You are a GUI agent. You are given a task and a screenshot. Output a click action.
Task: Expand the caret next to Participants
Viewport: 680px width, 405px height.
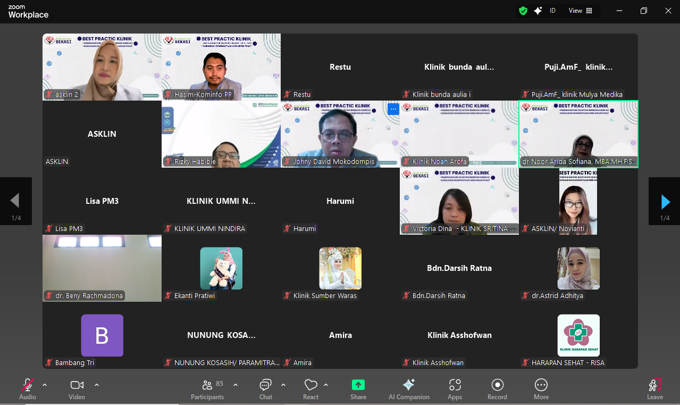click(236, 385)
